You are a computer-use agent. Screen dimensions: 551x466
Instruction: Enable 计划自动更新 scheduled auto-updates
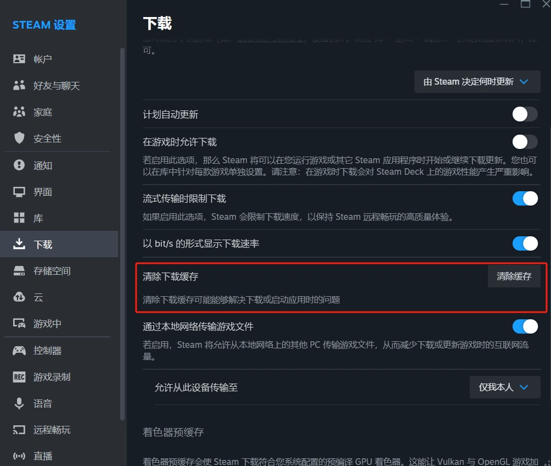tap(525, 114)
